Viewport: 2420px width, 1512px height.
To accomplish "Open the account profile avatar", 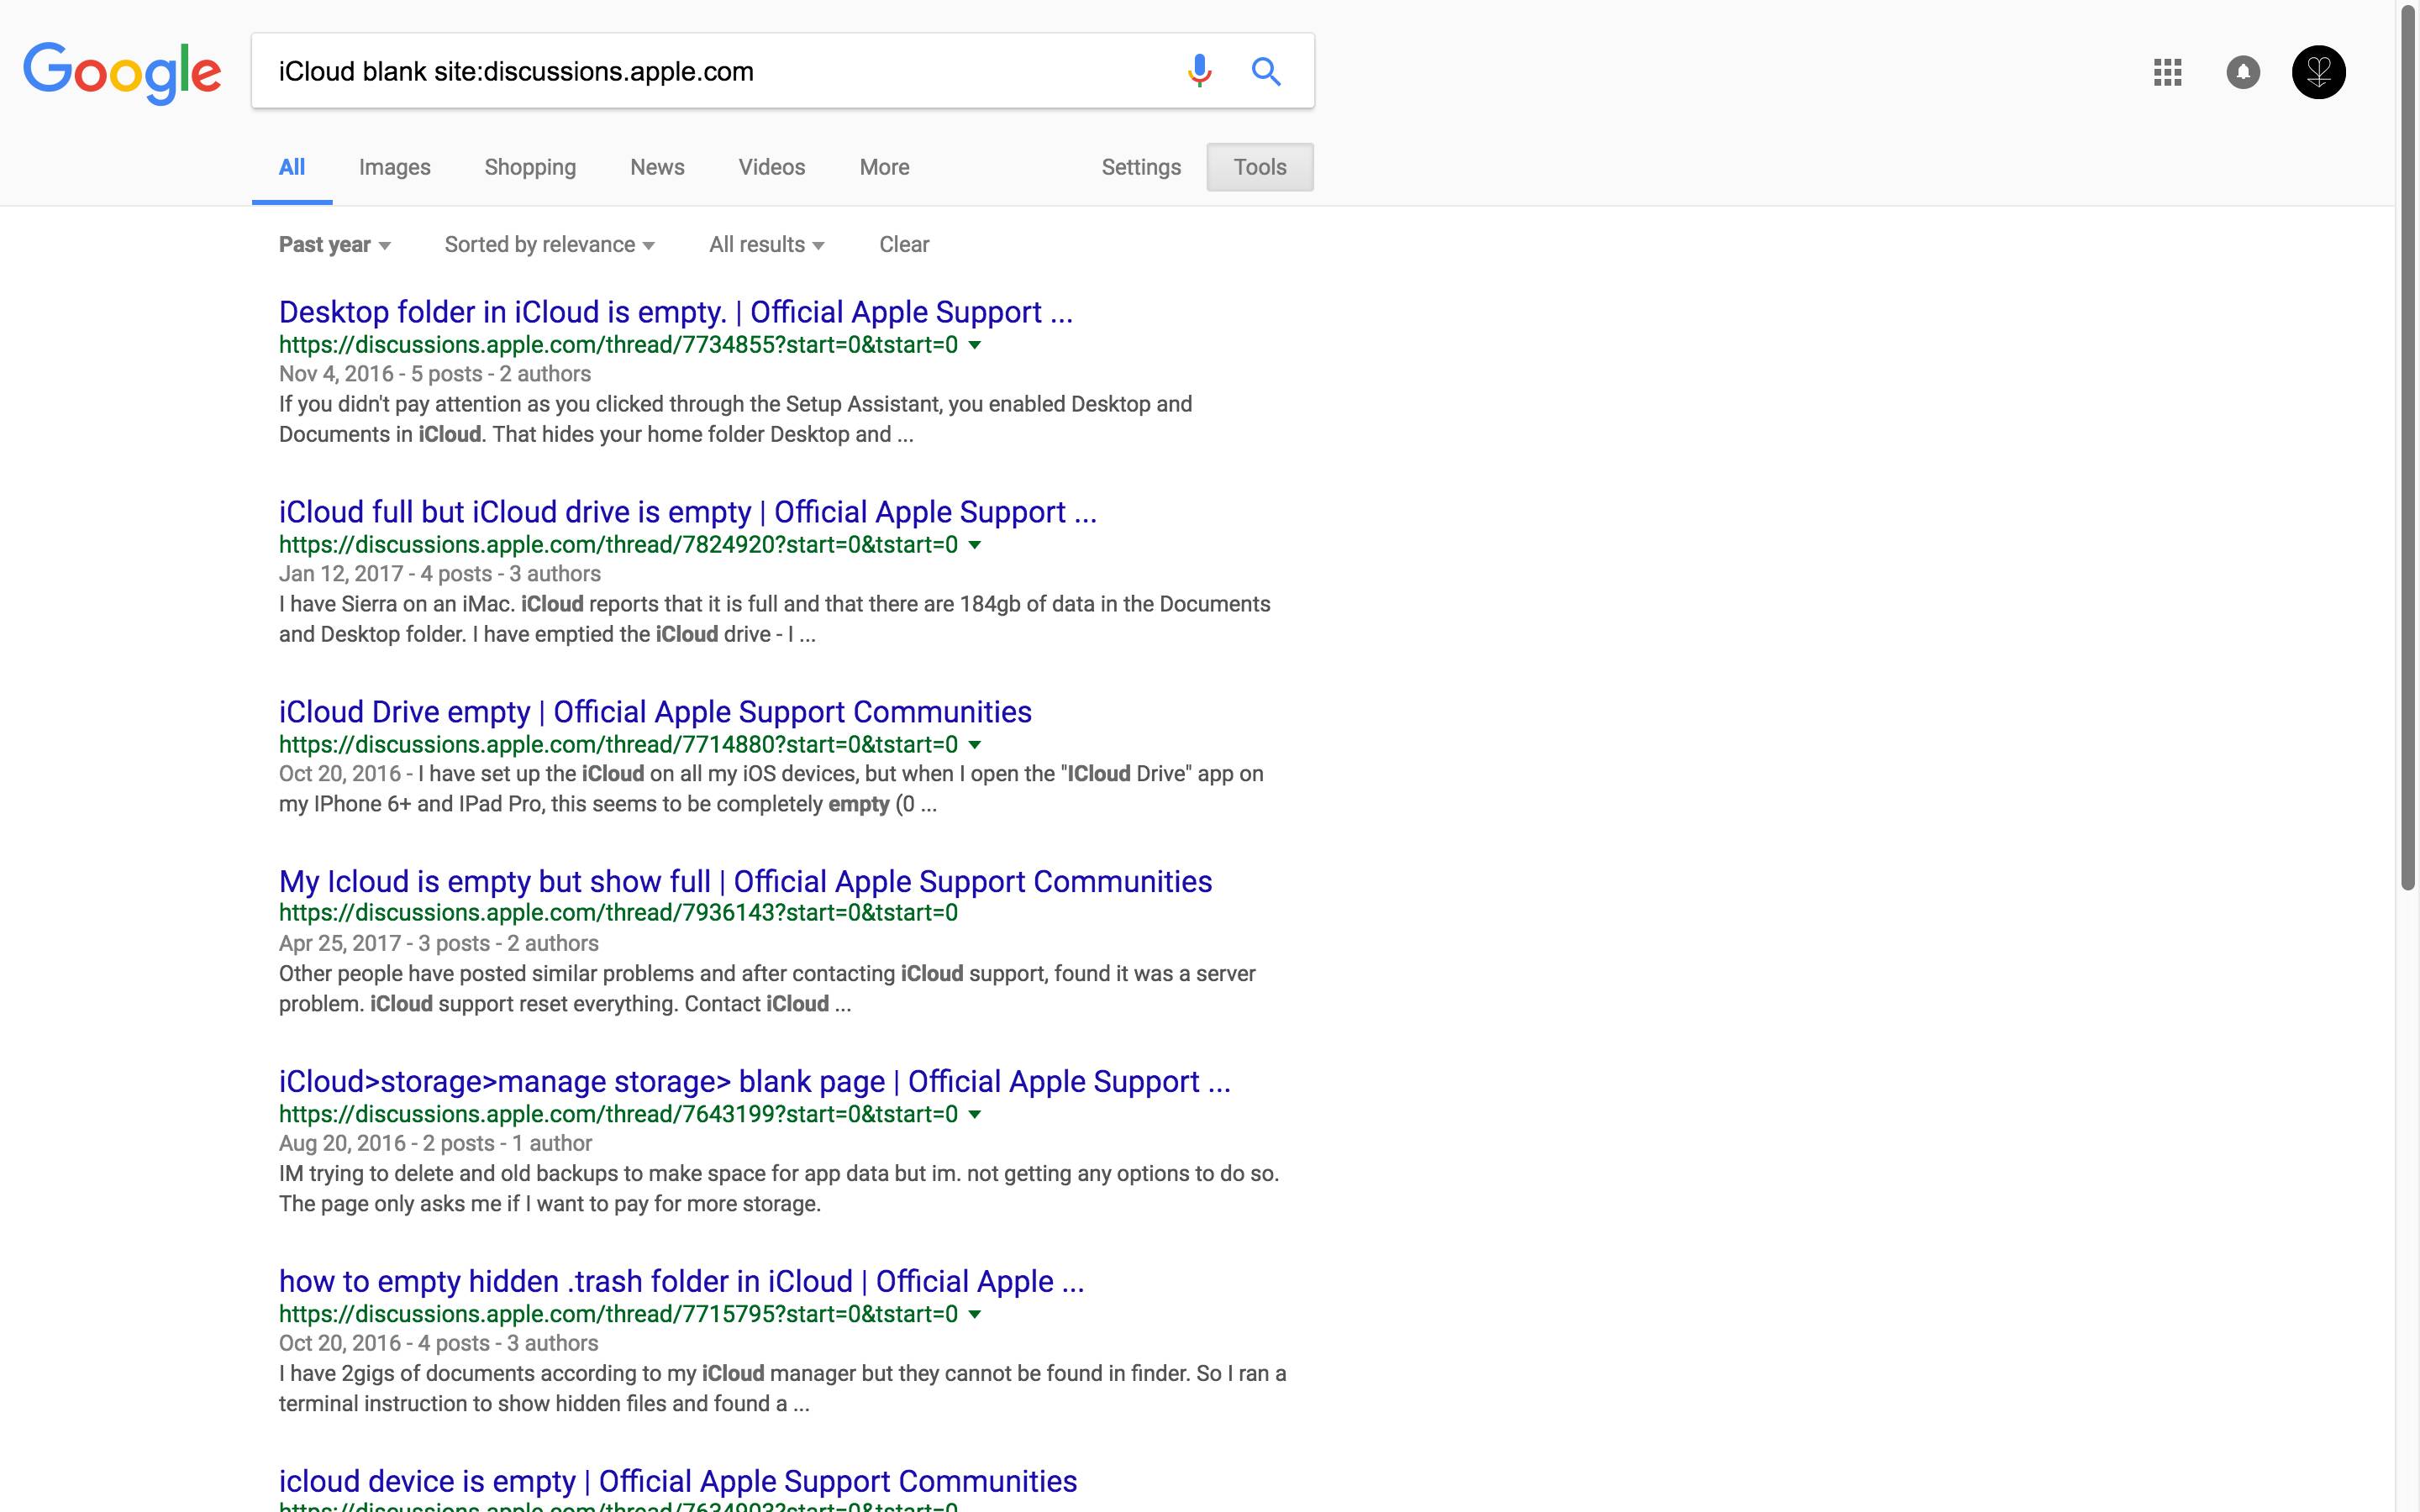I will click(x=2318, y=72).
